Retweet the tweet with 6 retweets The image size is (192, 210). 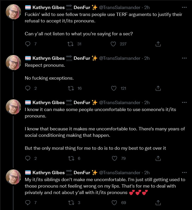pos(71,158)
